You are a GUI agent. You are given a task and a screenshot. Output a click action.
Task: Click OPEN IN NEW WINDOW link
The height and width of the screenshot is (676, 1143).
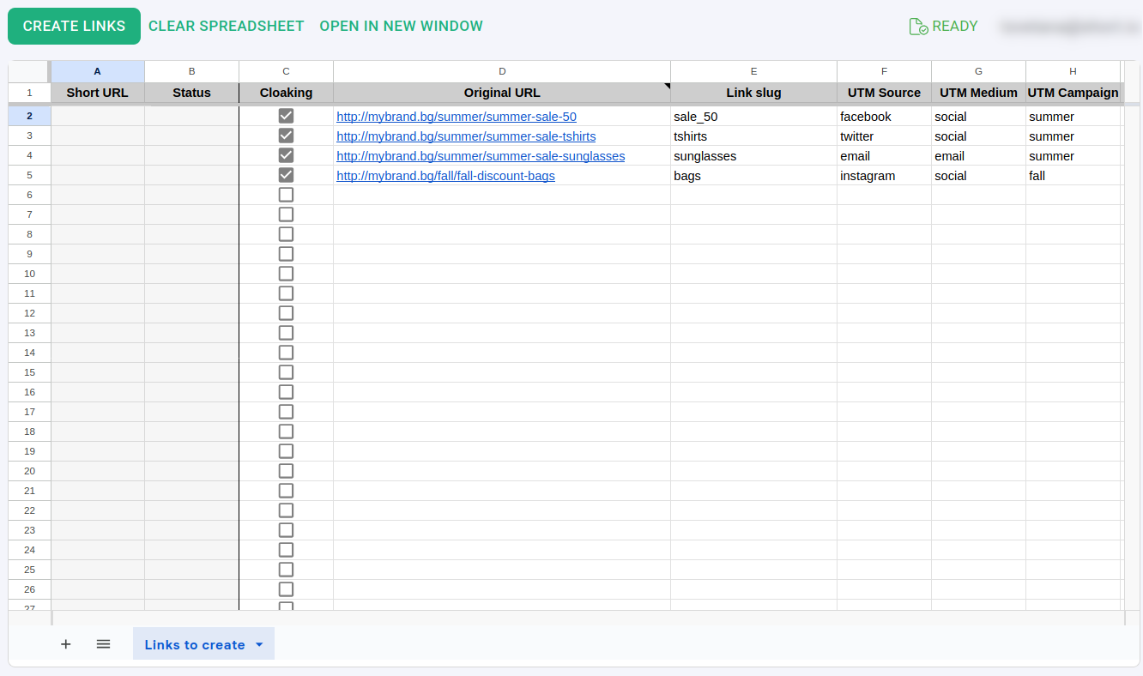[x=401, y=27]
